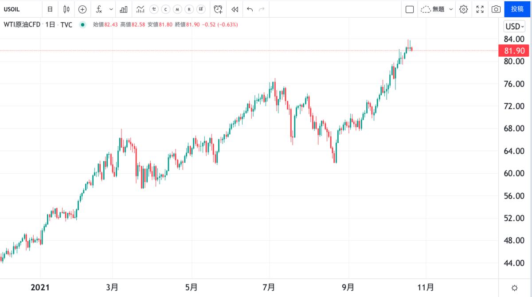This screenshot has height=297, width=532.
Task: Click the circular ぼ quick-access button
Action: [201, 9]
